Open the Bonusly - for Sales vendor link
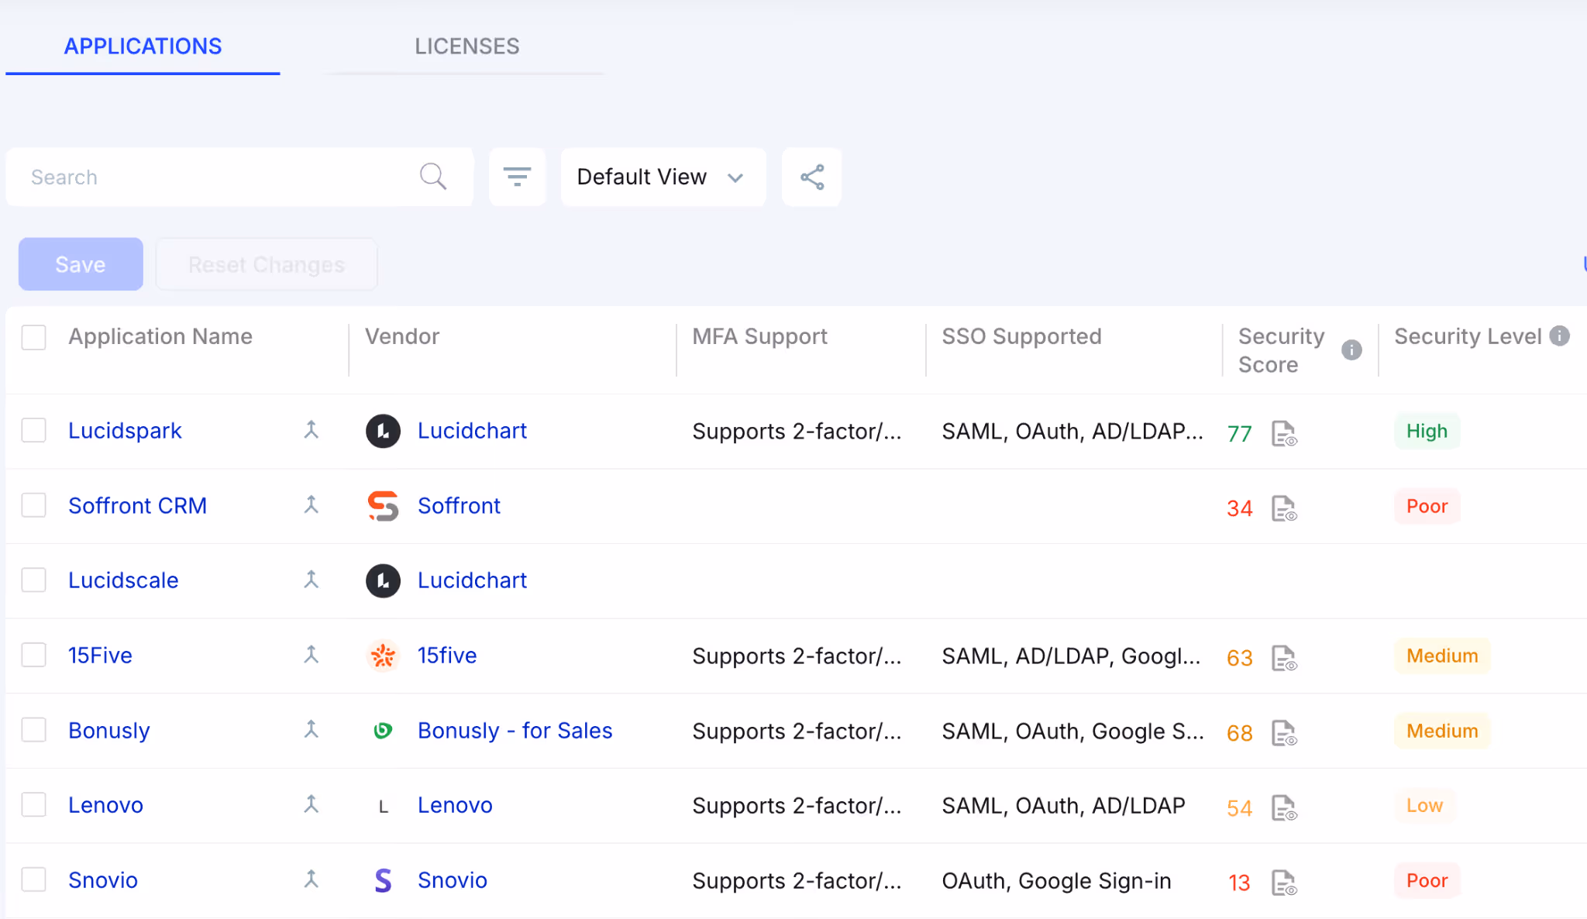 [x=515, y=730]
